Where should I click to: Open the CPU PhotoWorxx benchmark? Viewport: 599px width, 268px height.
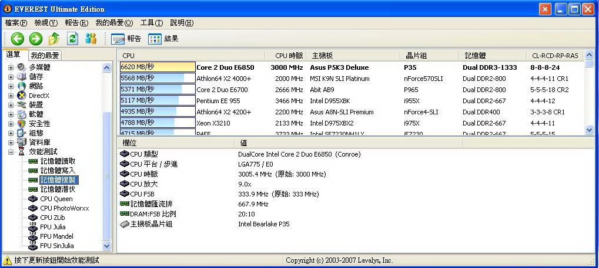(65, 208)
